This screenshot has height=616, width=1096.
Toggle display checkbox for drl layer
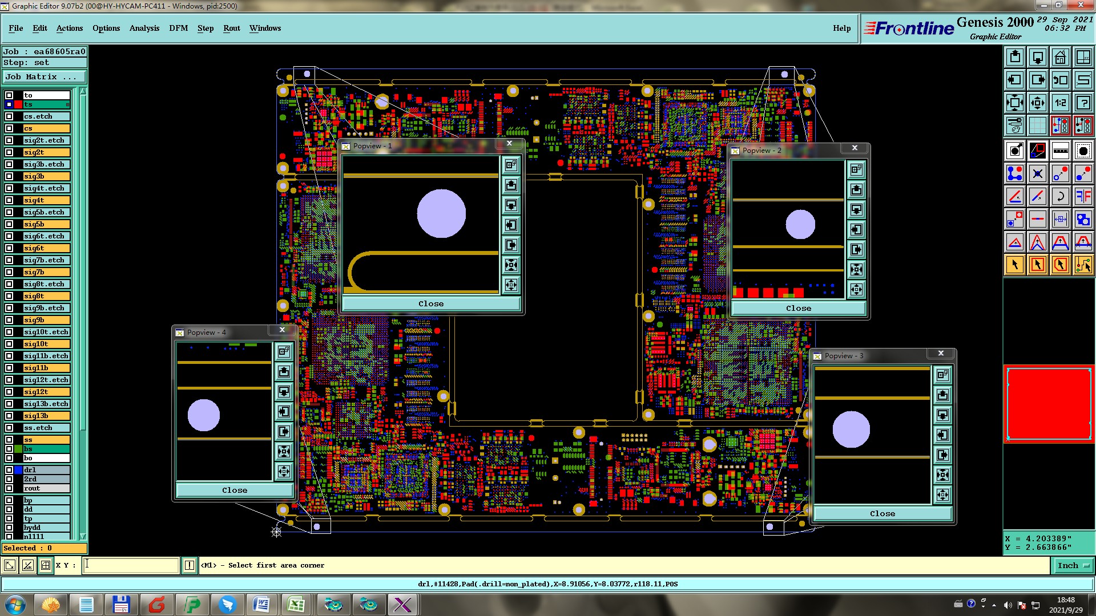coord(9,470)
